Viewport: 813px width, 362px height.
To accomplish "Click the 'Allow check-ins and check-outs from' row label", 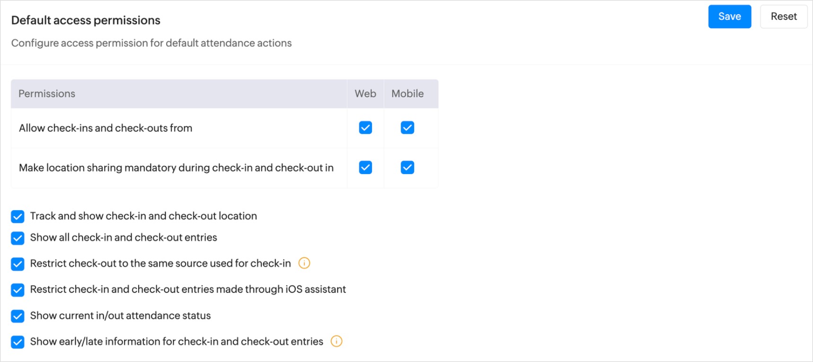I will coord(106,128).
